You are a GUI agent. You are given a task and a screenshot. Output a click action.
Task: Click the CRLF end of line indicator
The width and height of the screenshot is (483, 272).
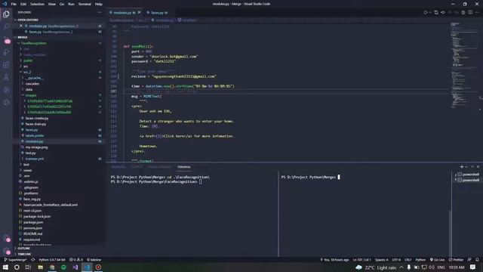(x=408, y=260)
